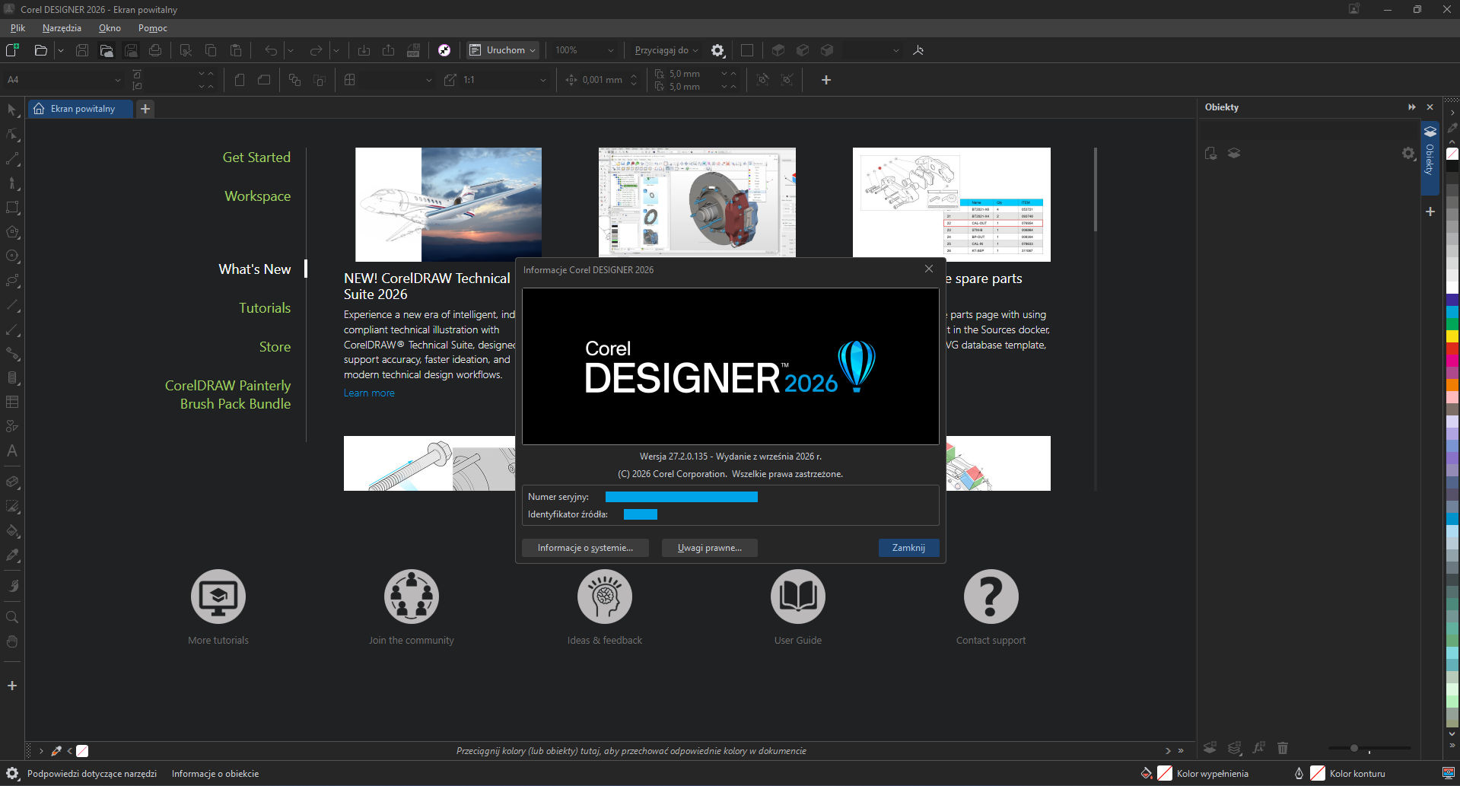
Task: Open the Okno menu
Action: click(110, 28)
